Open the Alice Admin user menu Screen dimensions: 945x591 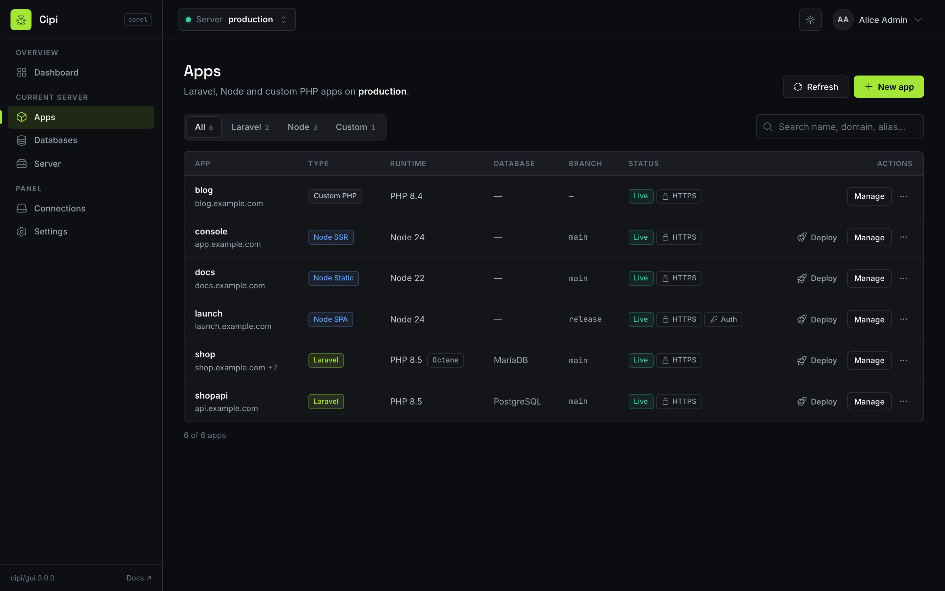[878, 20]
